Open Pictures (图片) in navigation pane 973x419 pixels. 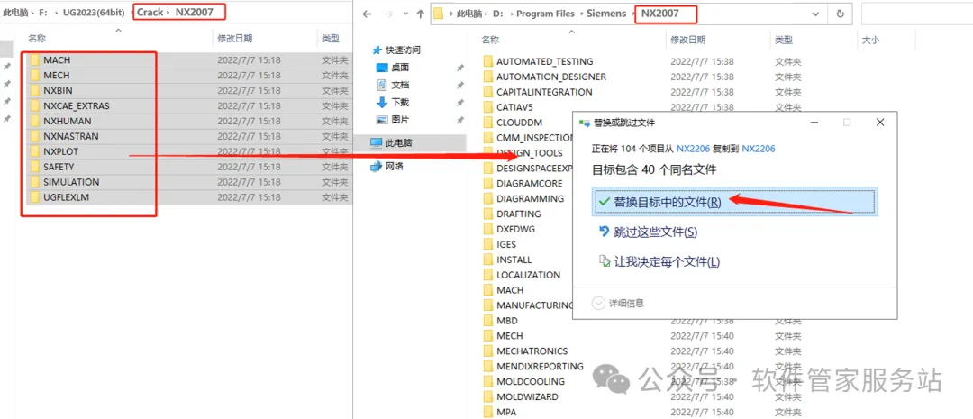click(x=394, y=119)
